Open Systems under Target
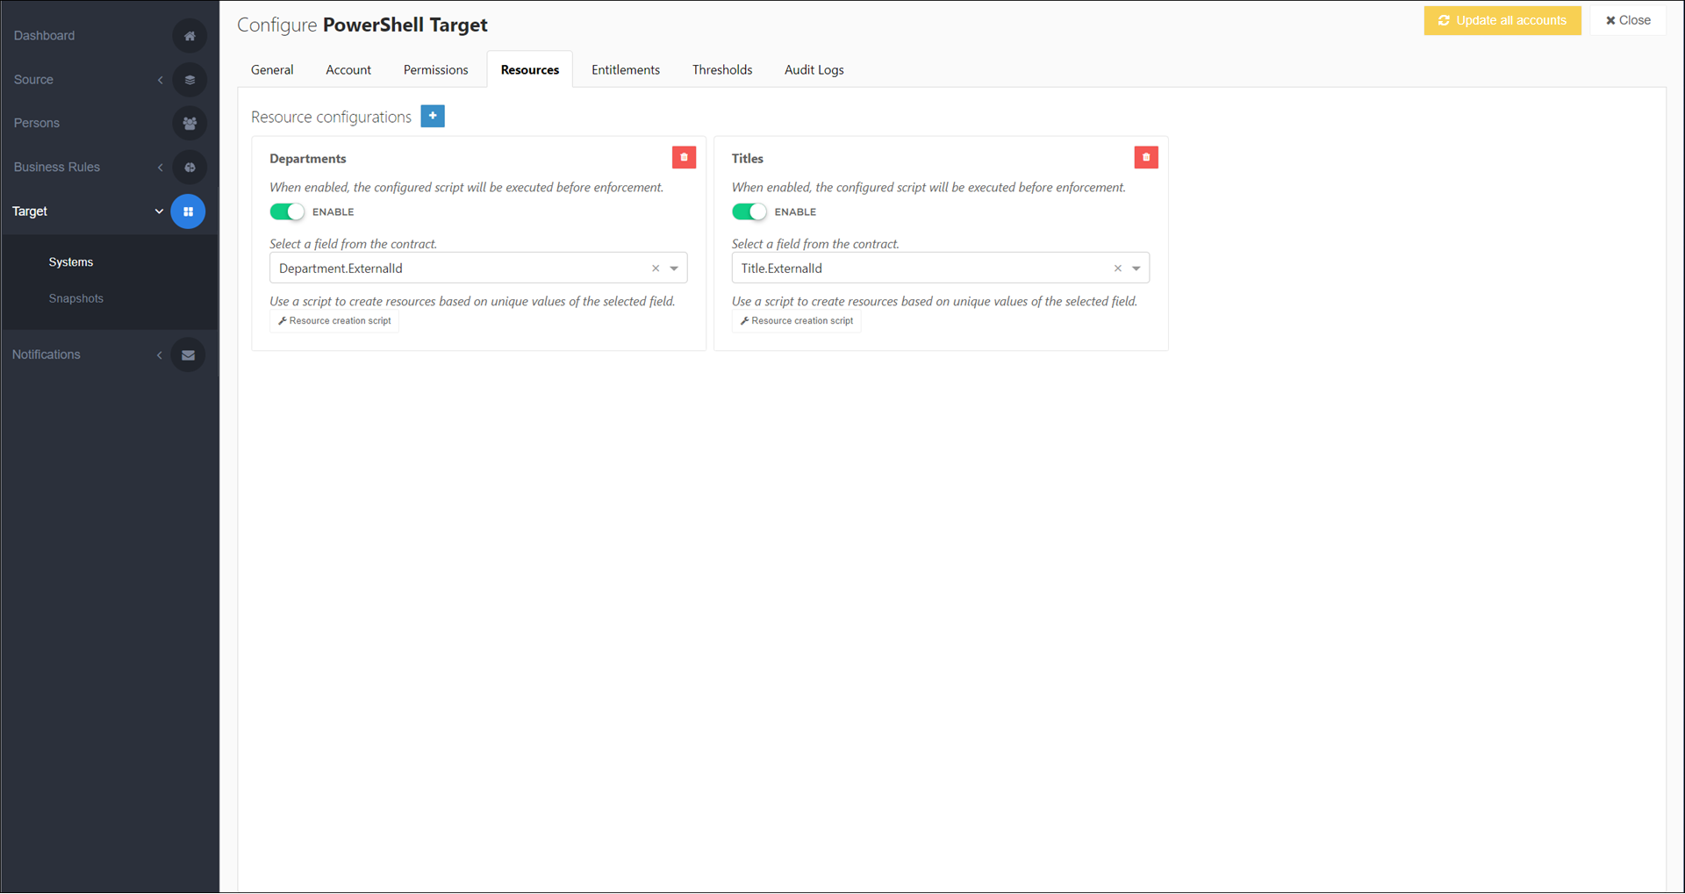Viewport: 1685px width, 894px height. (x=71, y=262)
